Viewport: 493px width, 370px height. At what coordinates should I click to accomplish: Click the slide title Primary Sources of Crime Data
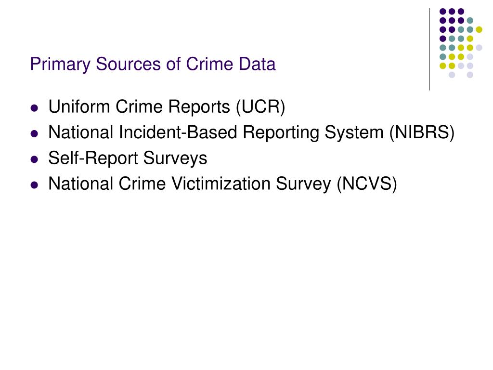pos(153,64)
